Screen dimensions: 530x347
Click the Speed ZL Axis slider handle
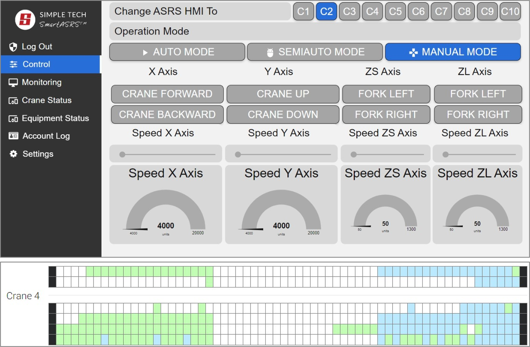pyautogui.click(x=446, y=155)
